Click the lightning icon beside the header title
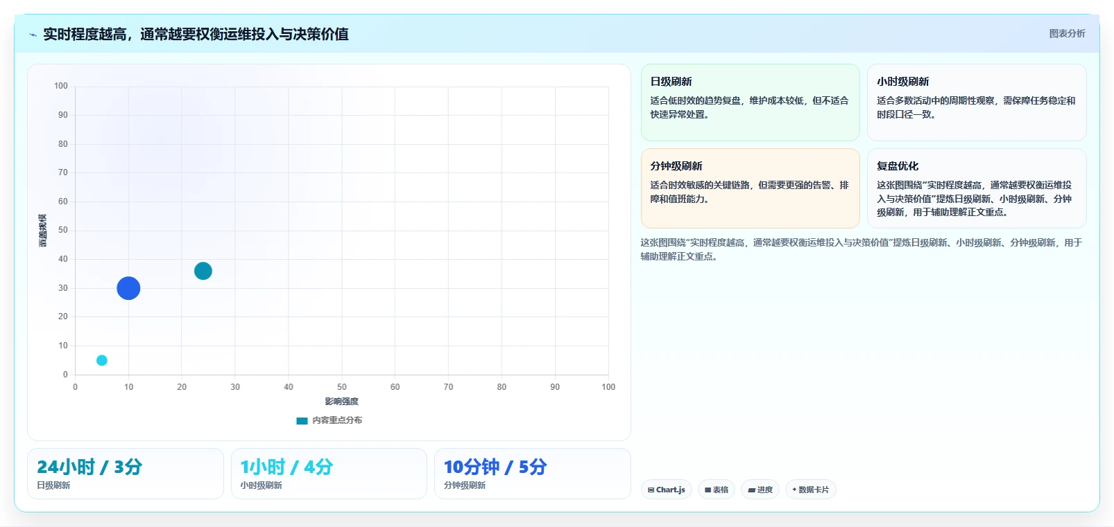Screen dimensions: 1114x527 (33, 35)
